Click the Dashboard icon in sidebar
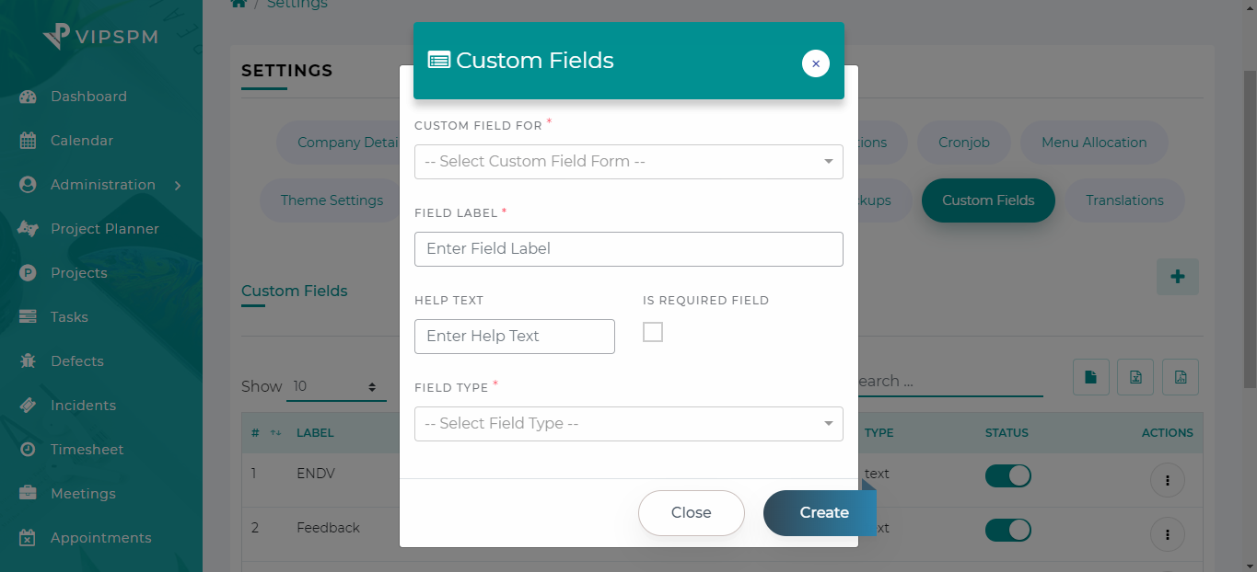 click(x=28, y=97)
